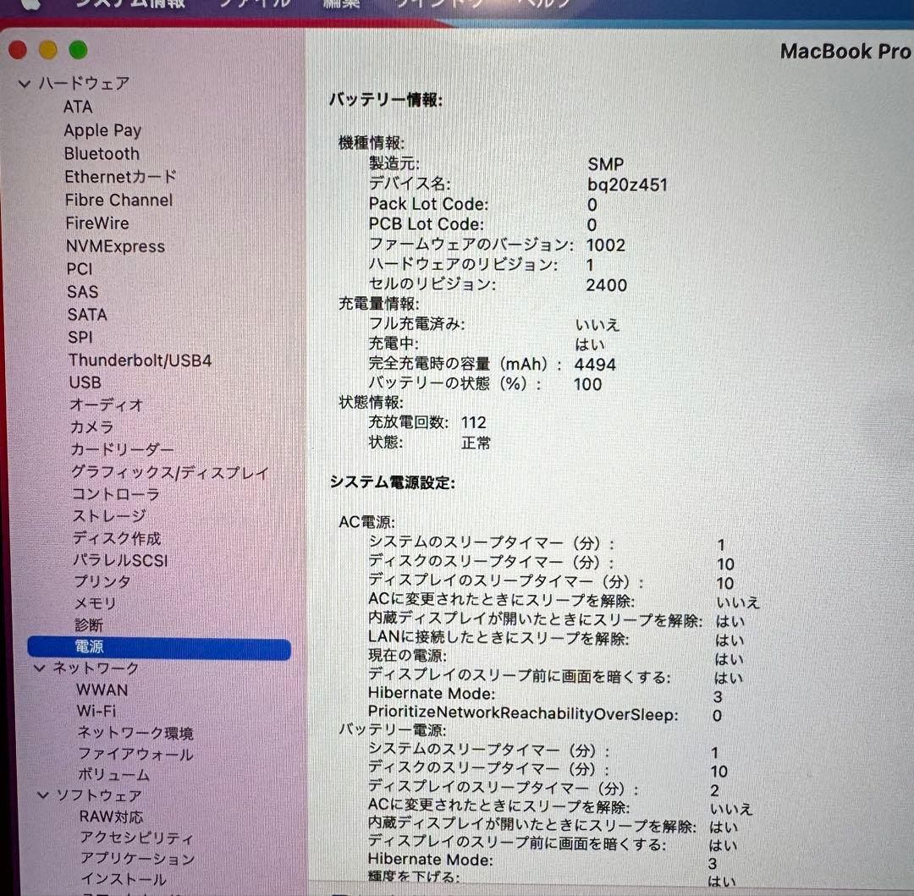
Task: View Wi-Fi network information
Action: [x=95, y=712]
